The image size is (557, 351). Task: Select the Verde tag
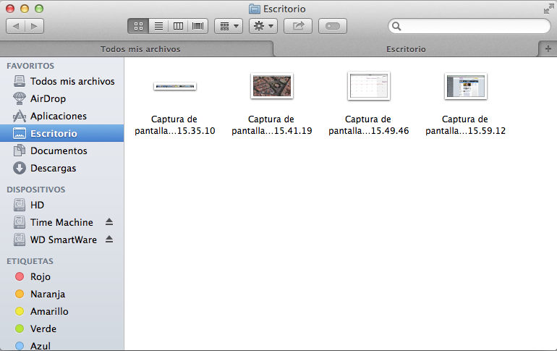[61, 329]
